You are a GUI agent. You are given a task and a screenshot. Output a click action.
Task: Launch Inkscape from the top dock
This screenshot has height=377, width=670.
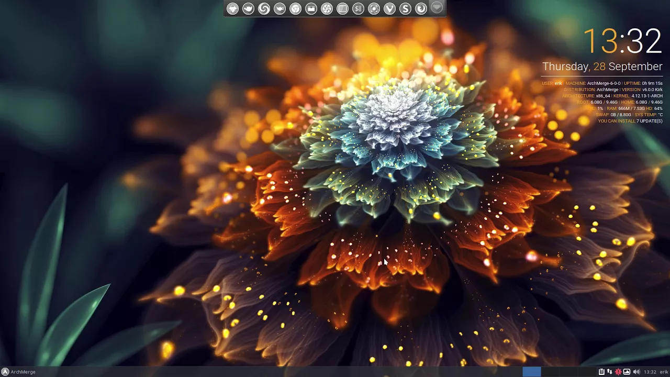tap(232, 8)
